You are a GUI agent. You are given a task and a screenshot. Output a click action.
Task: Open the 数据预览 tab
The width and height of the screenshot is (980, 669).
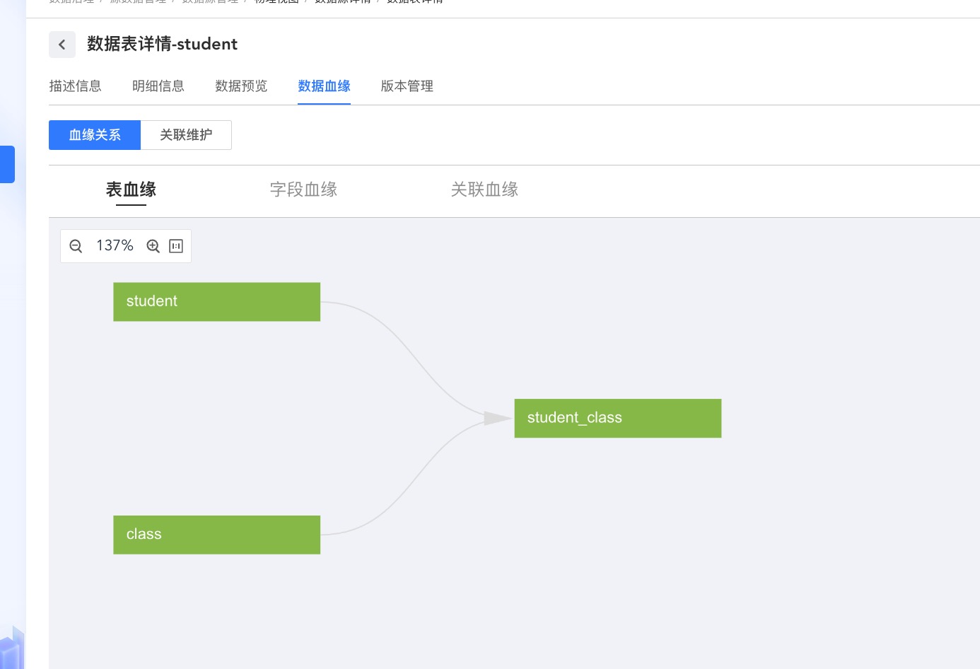point(241,86)
